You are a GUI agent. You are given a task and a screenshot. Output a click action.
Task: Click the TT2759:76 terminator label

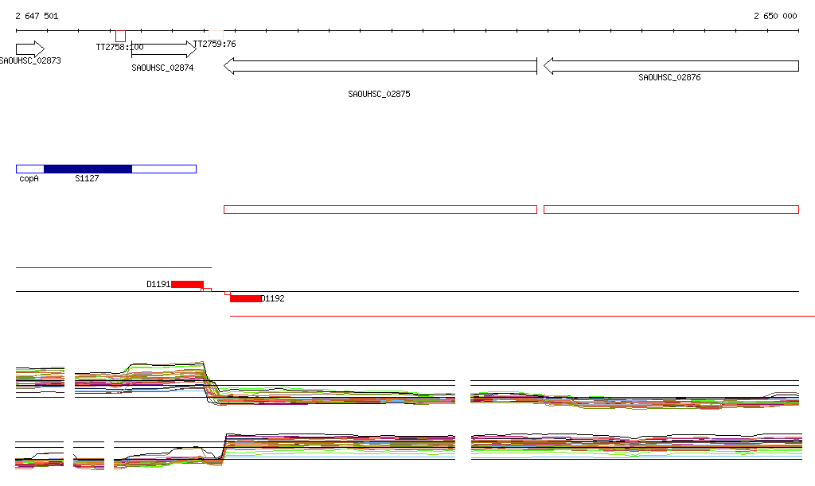215,44
